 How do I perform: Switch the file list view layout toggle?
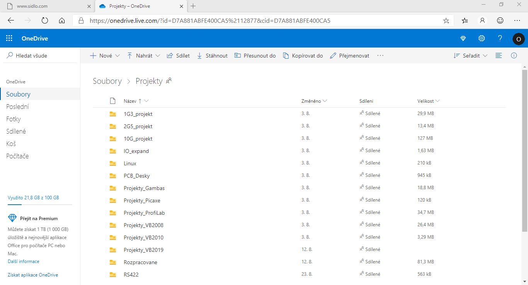(x=499, y=55)
